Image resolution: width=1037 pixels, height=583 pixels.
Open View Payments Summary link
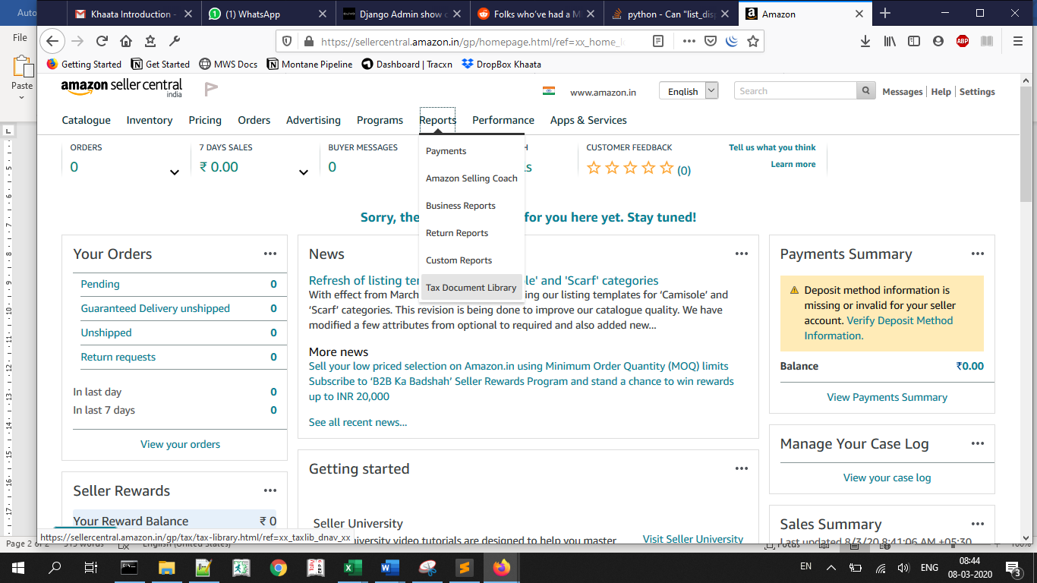pos(887,397)
